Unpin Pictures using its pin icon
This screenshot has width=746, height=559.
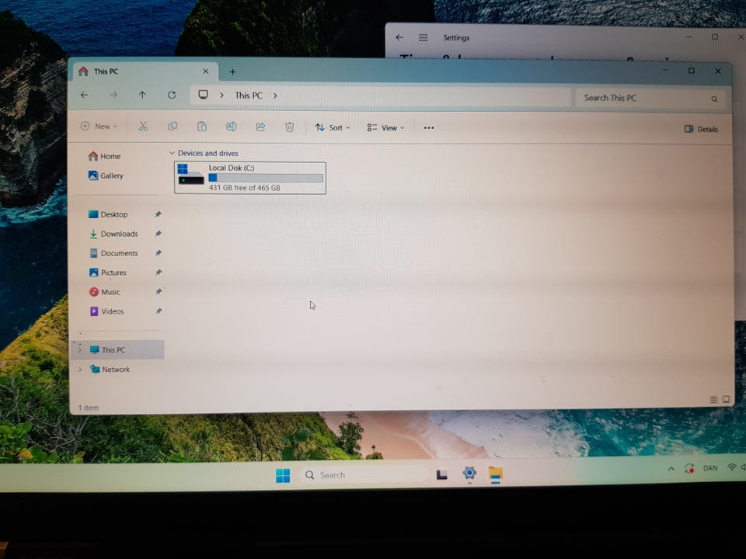point(159,273)
